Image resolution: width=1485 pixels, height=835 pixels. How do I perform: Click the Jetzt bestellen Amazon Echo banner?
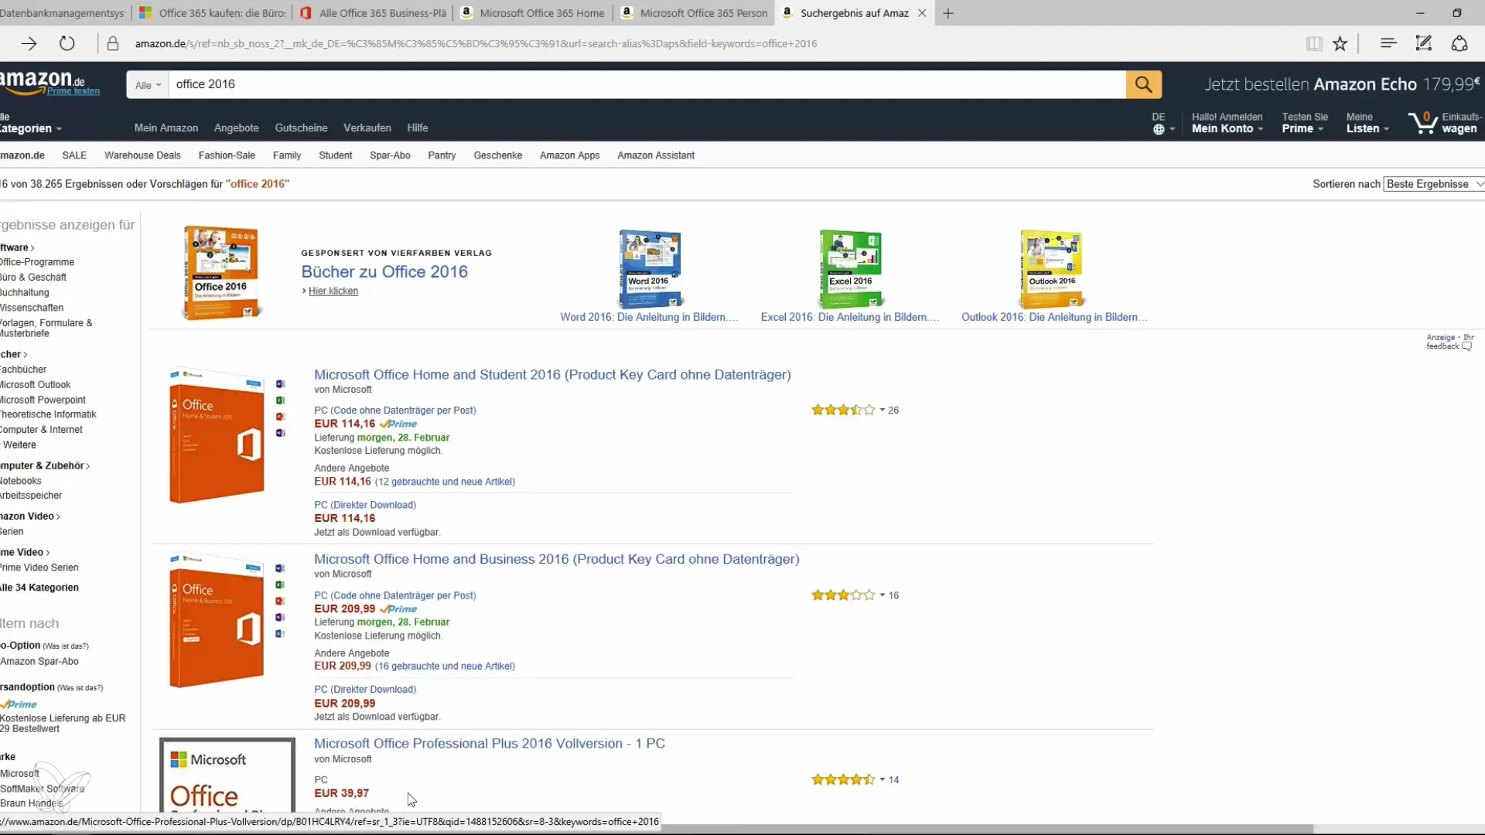(x=1342, y=84)
